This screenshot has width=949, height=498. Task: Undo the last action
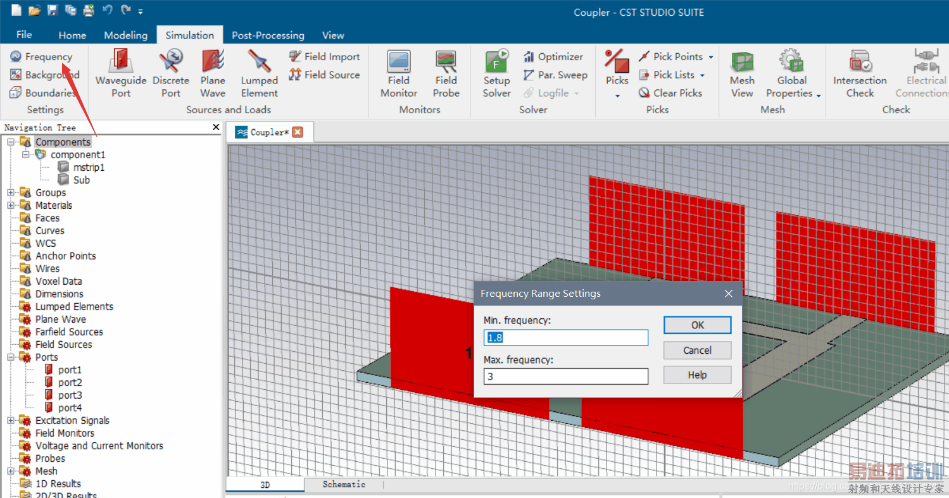[107, 10]
